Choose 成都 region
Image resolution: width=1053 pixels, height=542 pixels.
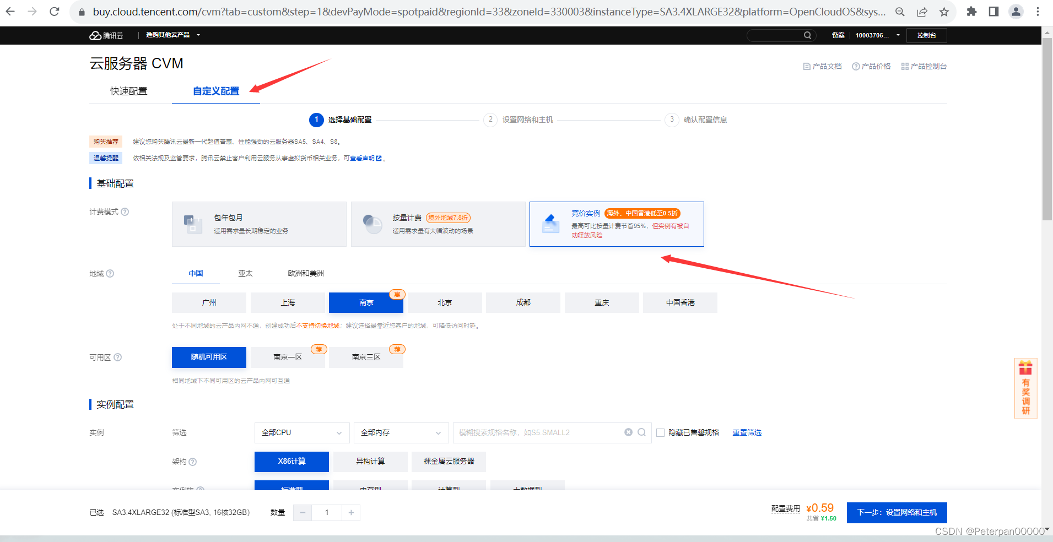[523, 302]
